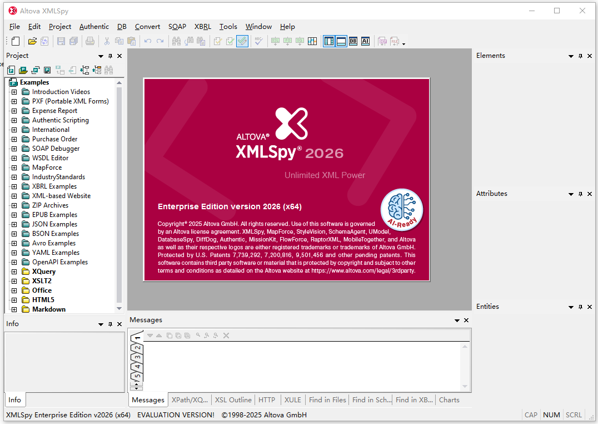This screenshot has height=424, width=598.
Task: Open the AI Assistant window icon
Action: (365, 41)
